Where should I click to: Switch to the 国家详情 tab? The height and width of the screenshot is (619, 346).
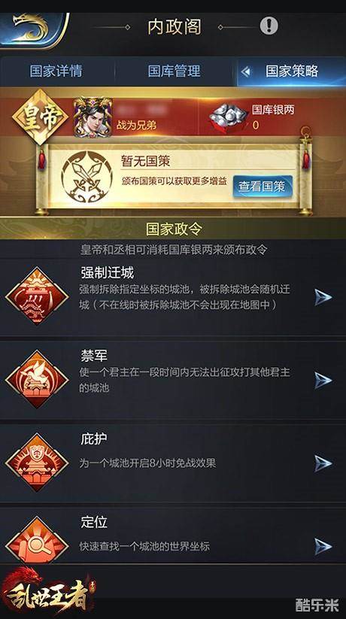tap(56, 71)
